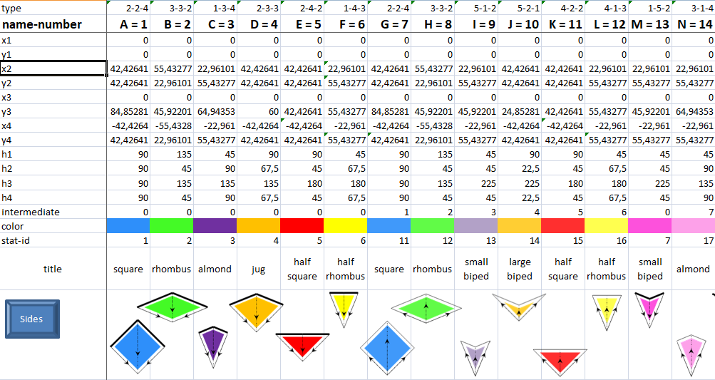715x380 pixels.
Task: Select the yellow large biped shape
Action: pyautogui.click(x=518, y=307)
